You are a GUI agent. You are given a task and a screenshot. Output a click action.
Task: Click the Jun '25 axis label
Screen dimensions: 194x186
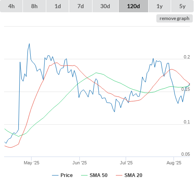(80, 163)
